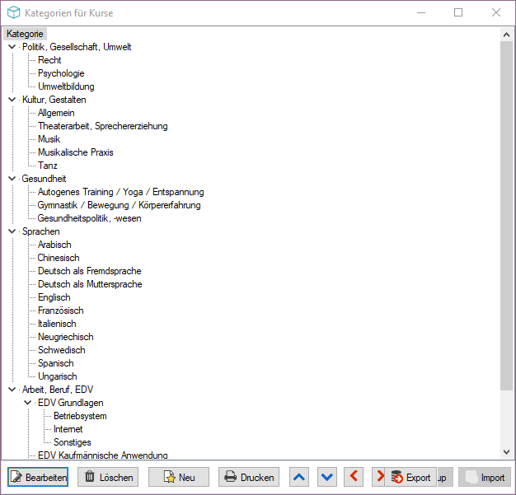Select the Tanz category
The width and height of the screenshot is (516, 495).
[x=47, y=166]
